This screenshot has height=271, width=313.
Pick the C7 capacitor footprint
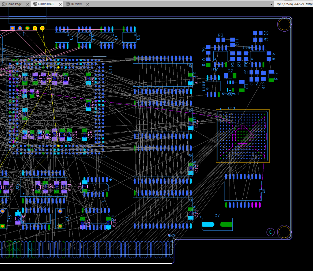point(217,224)
